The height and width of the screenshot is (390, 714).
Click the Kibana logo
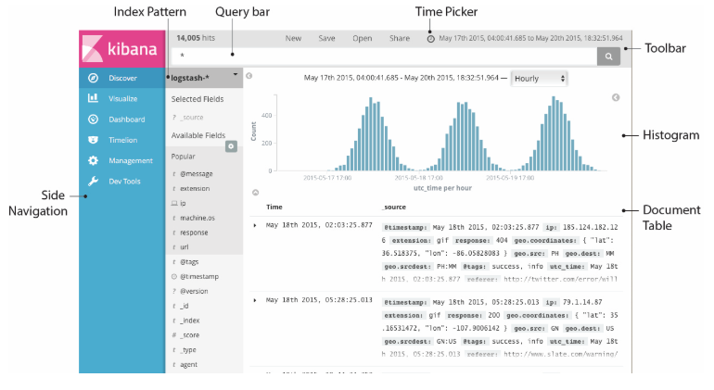(x=121, y=49)
